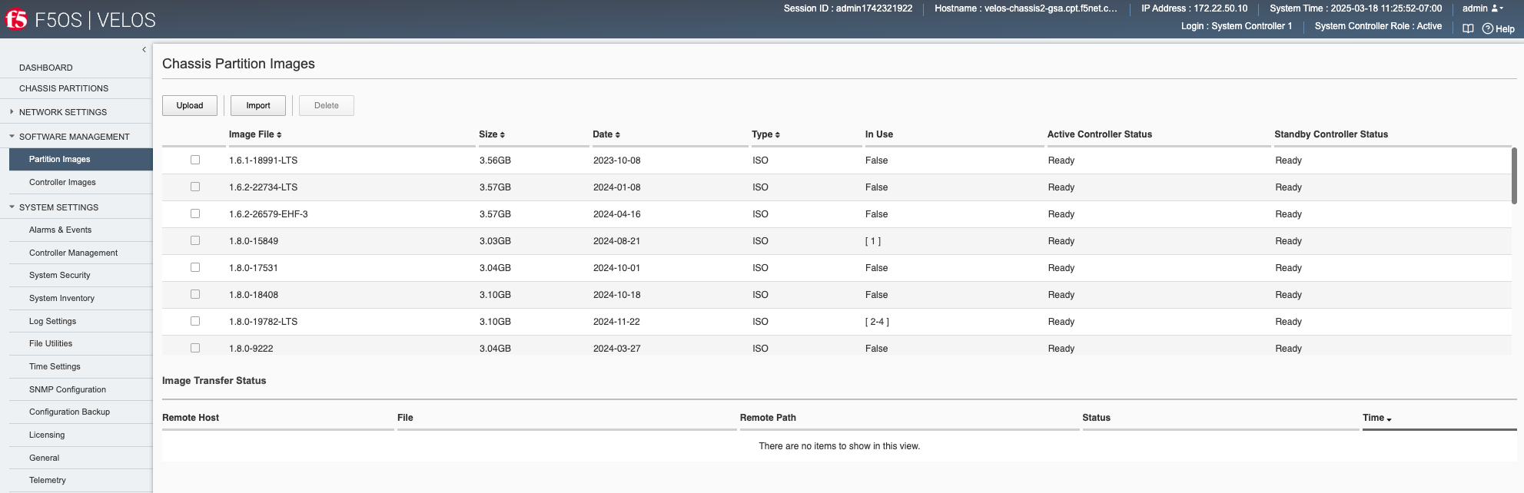Click Standby Controller Status column header

tap(1331, 134)
